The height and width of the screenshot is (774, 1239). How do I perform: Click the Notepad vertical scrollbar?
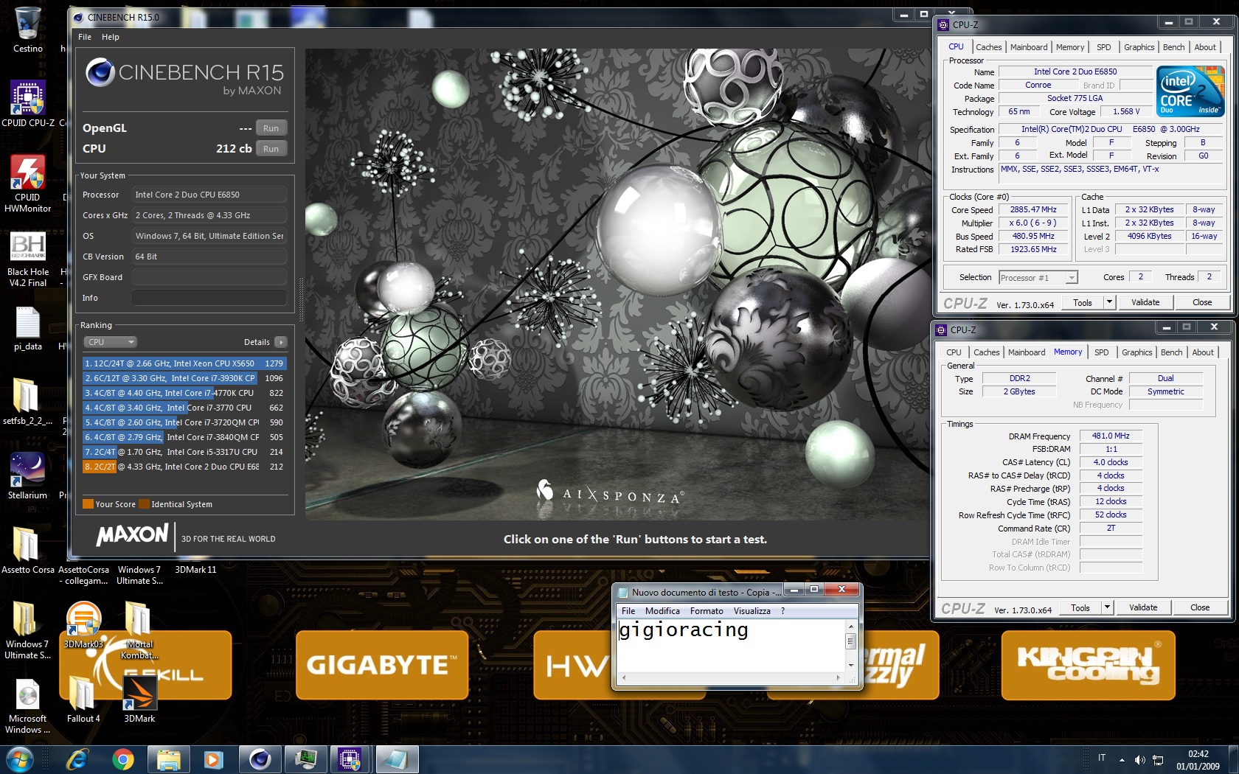click(850, 646)
